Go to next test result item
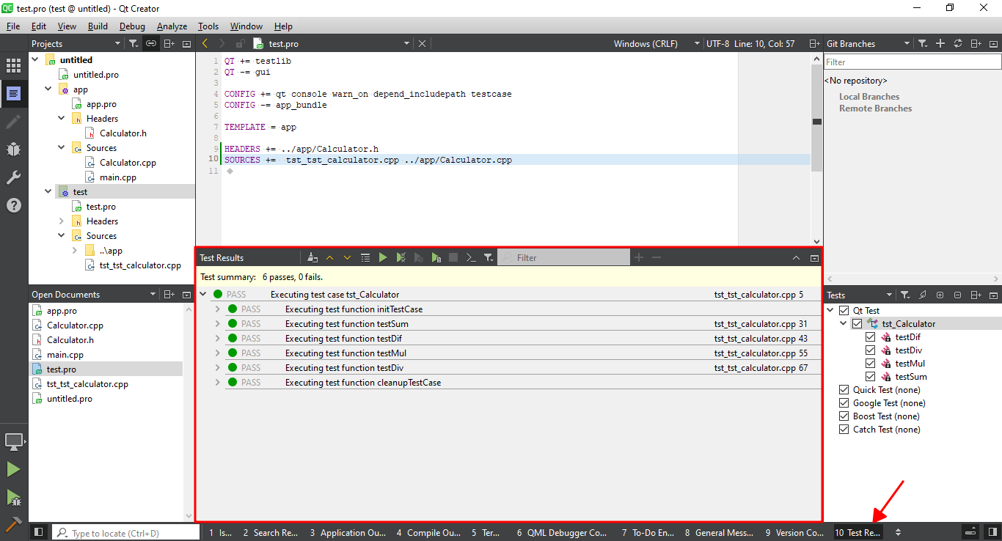 347,258
